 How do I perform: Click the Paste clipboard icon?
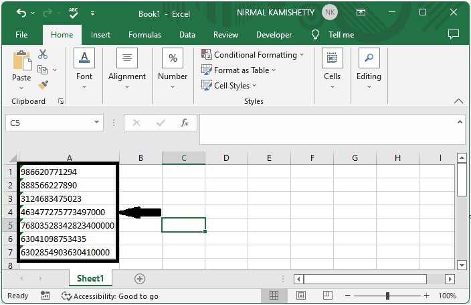[21, 61]
